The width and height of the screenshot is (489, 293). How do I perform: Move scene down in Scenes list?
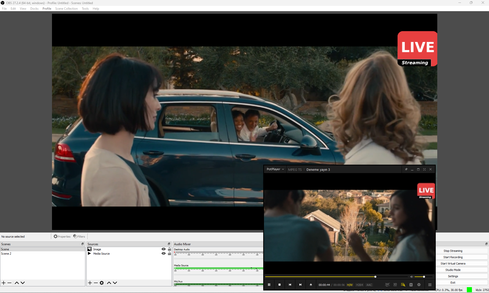tap(23, 283)
